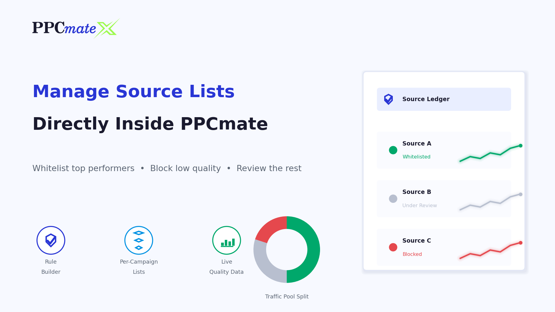555x312 pixels.
Task: Open the Per-Campaign Lists layers icon
Action: pyautogui.click(x=139, y=240)
